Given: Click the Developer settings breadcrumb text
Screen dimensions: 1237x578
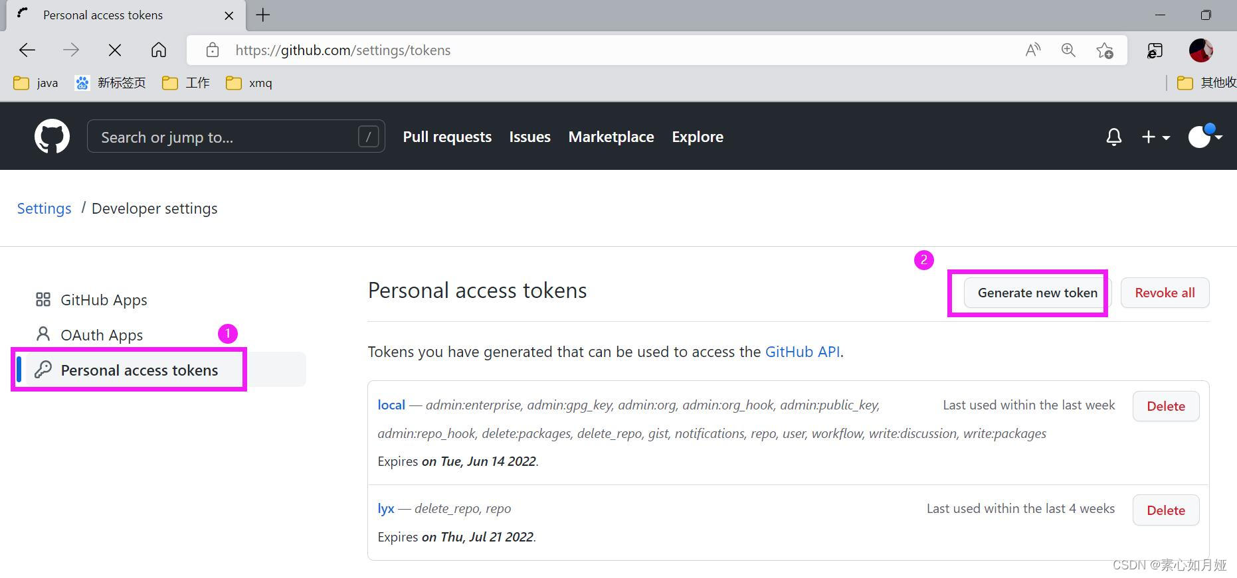Looking at the screenshot, I should [155, 208].
